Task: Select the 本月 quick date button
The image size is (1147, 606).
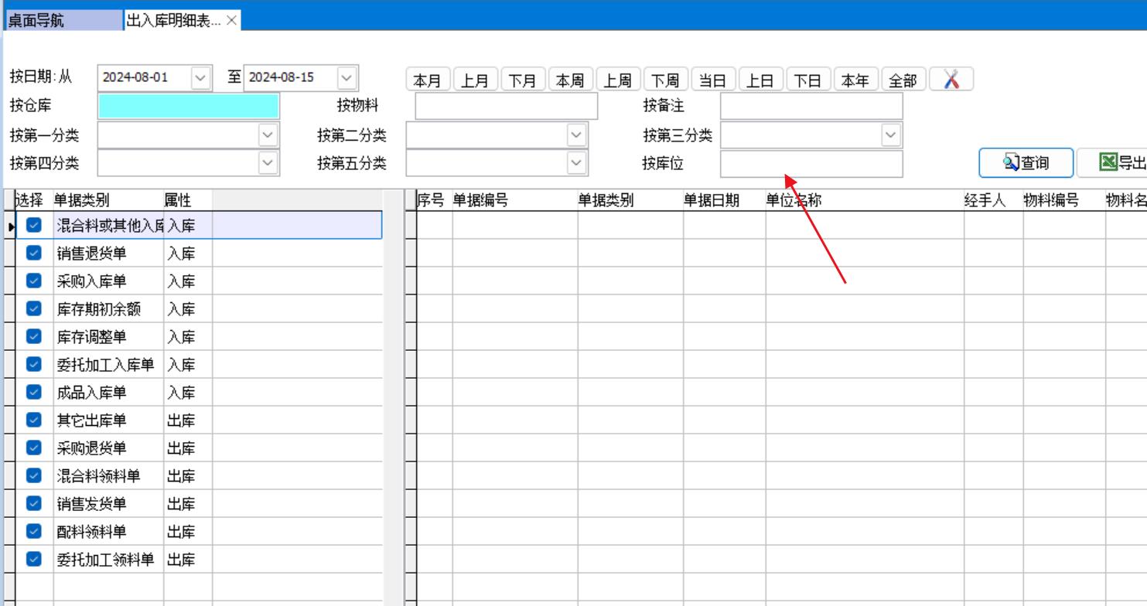Action: (427, 80)
